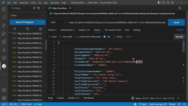This screenshot has height=106, width=188.
Task: Select the binary body type
Action: click(114, 37)
